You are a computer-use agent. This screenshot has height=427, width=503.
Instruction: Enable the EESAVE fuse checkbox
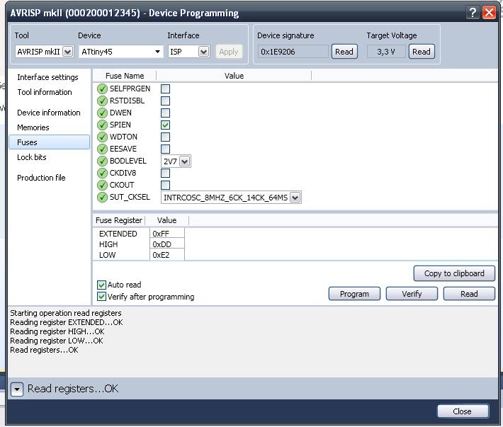pyautogui.click(x=165, y=149)
